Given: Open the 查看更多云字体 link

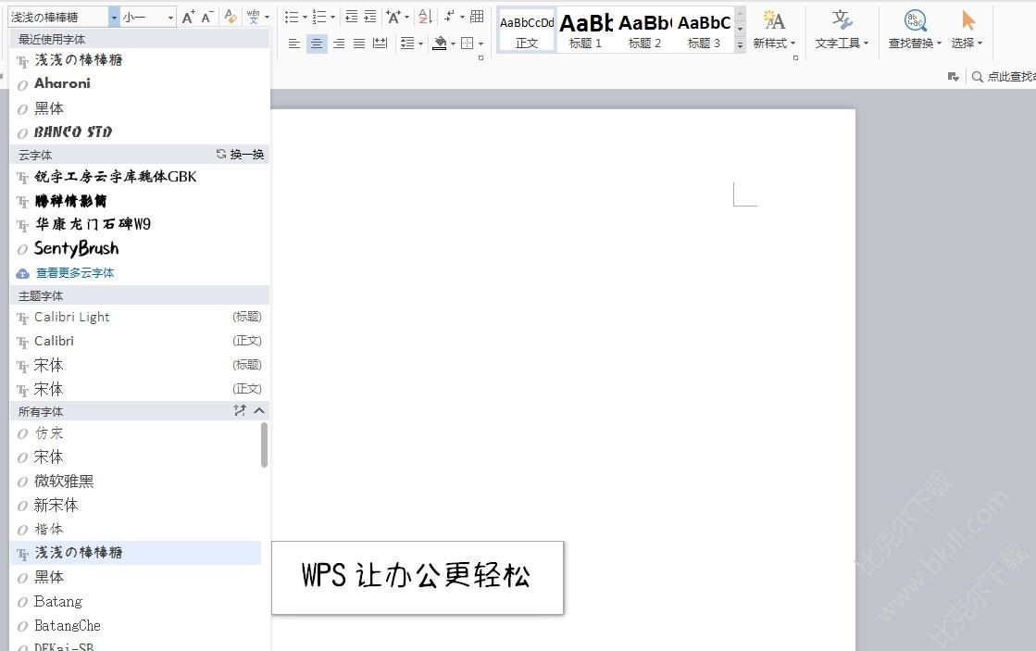Looking at the screenshot, I should click(75, 273).
